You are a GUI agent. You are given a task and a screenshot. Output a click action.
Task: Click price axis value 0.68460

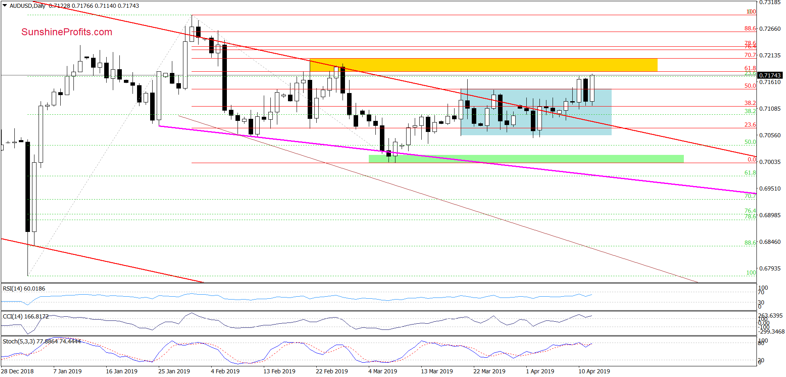[x=770, y=242]
